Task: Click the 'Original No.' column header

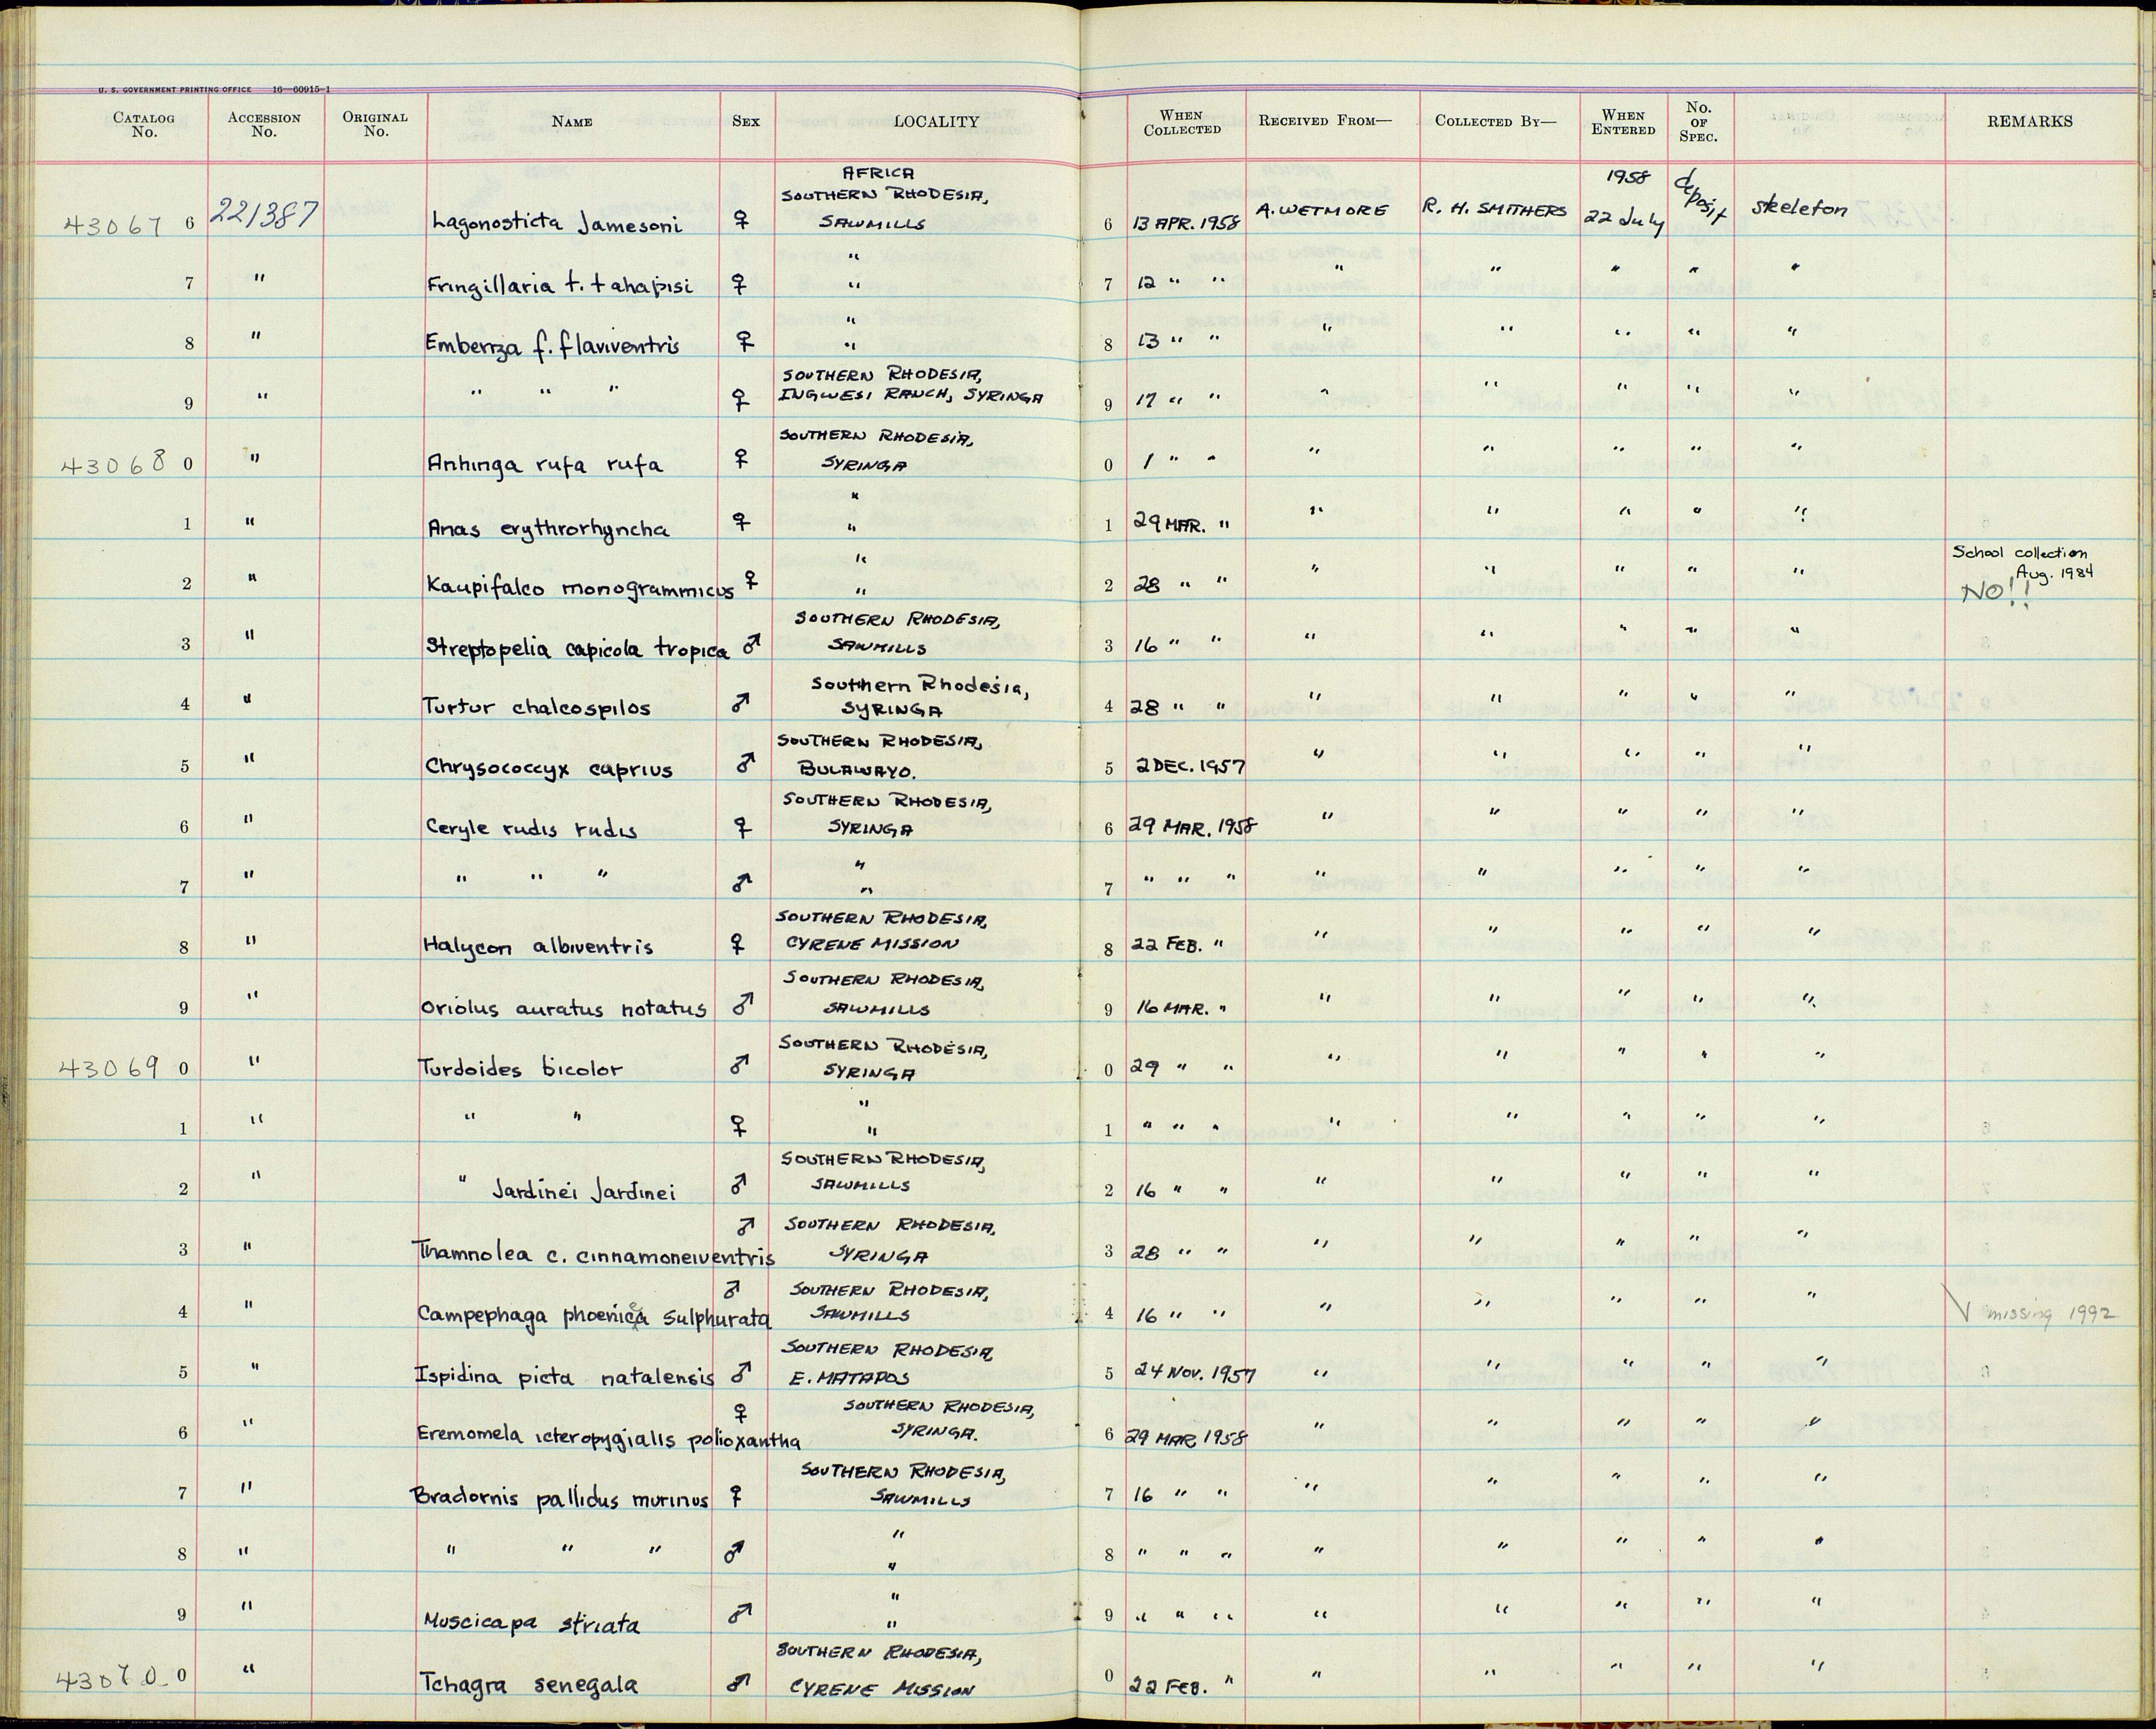Action: click(375, 125)
